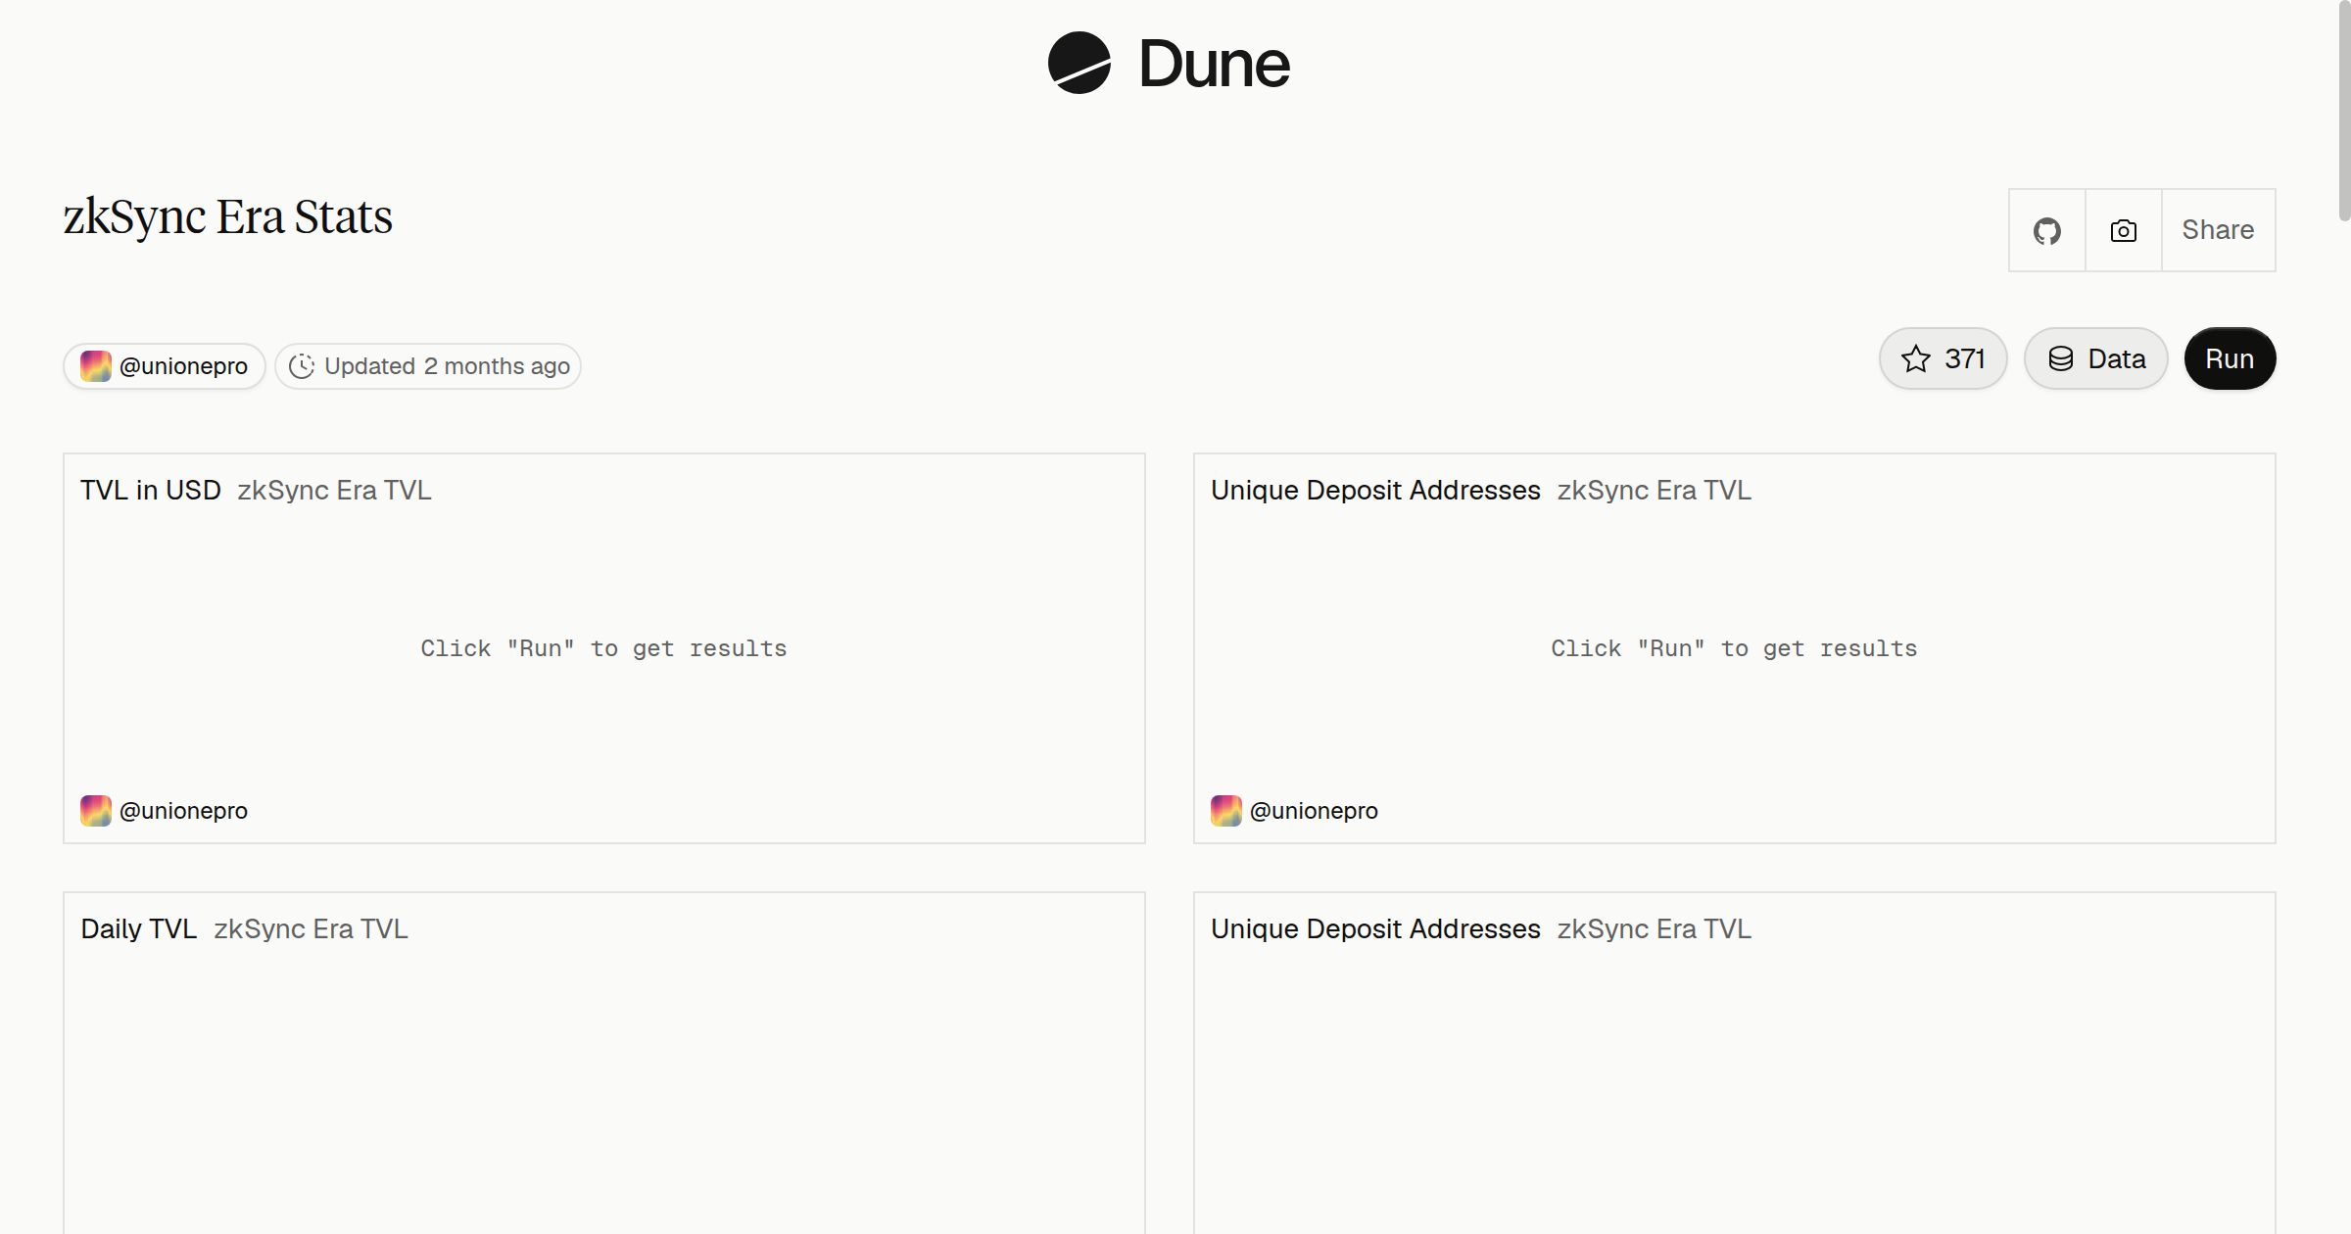The image size is (2351, 1234).
Task: Click zkSync Era TVL beside TVL in USD
Action: (334, 490)
